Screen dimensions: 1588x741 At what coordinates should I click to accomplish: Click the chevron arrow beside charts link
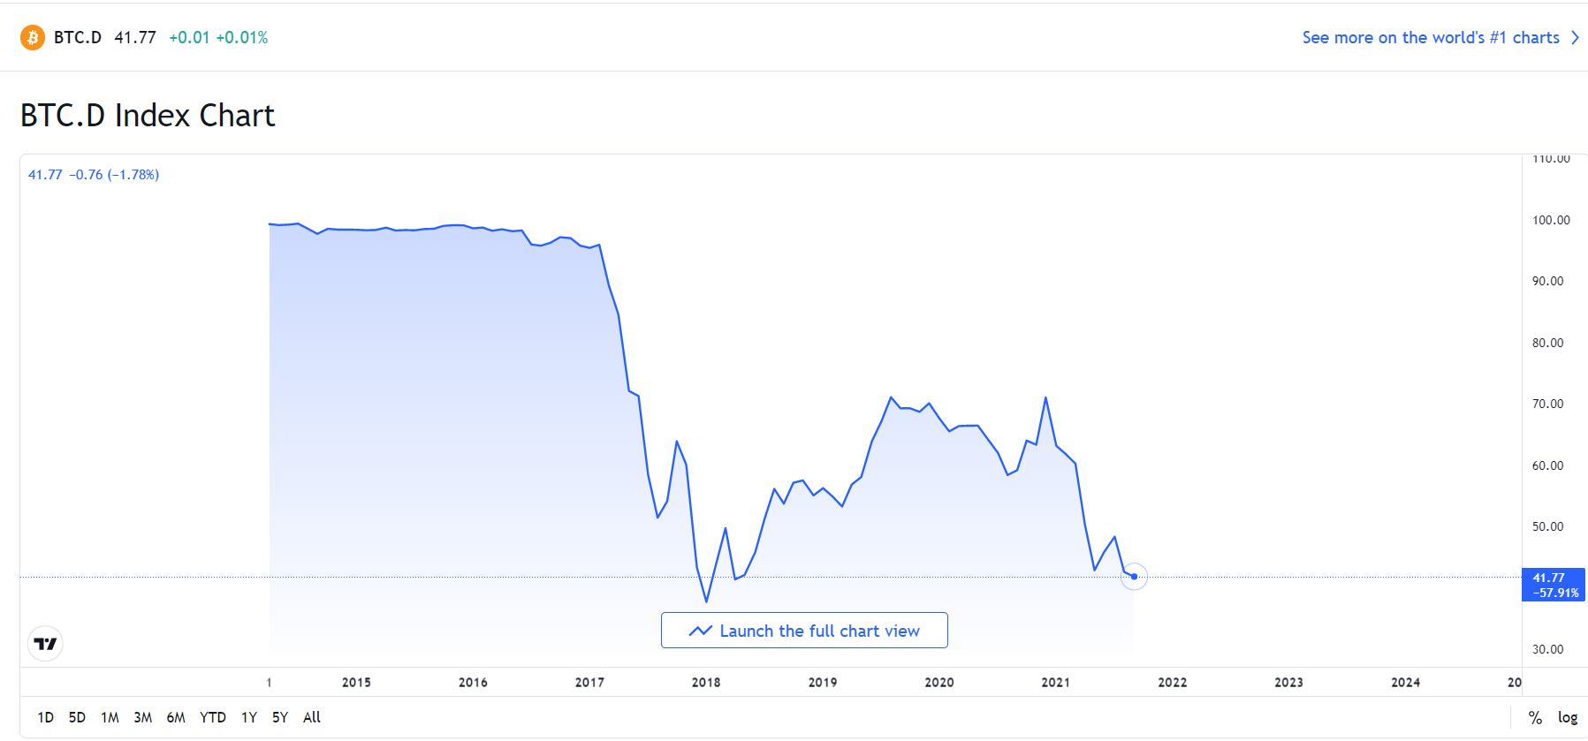(x=1575, y=38)
